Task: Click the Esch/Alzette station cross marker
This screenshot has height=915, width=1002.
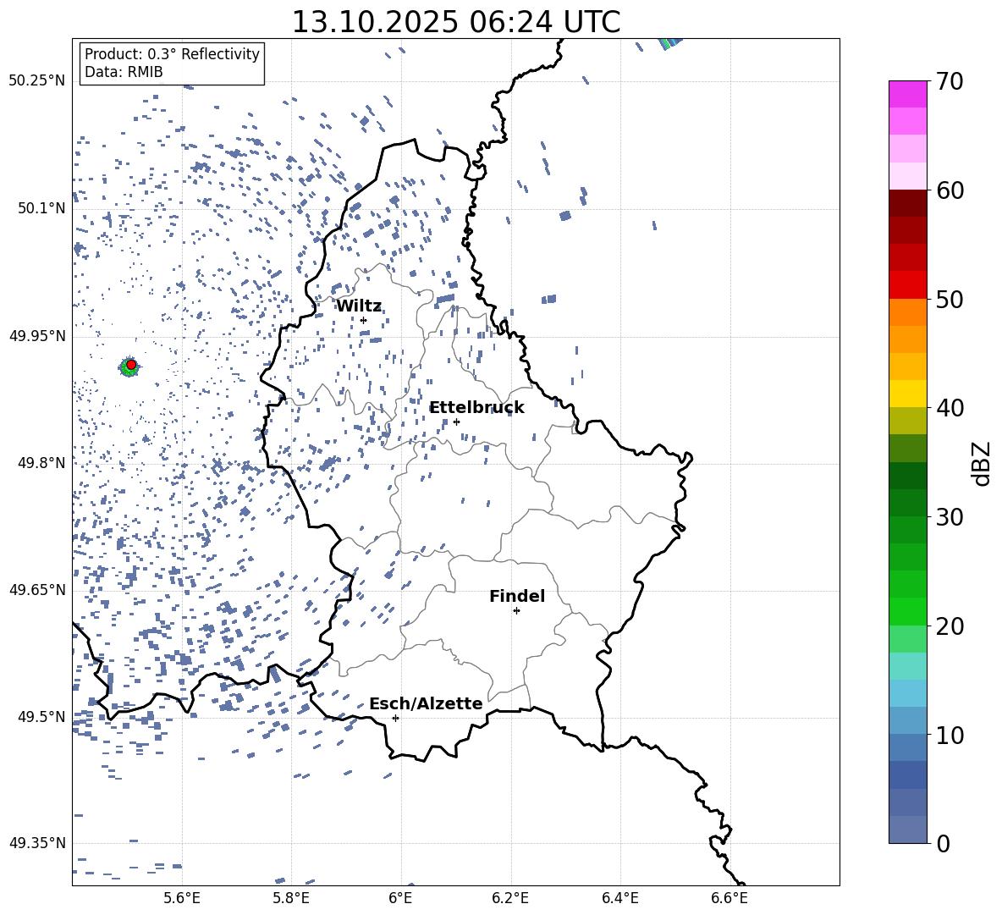Action: coord(395,718)
